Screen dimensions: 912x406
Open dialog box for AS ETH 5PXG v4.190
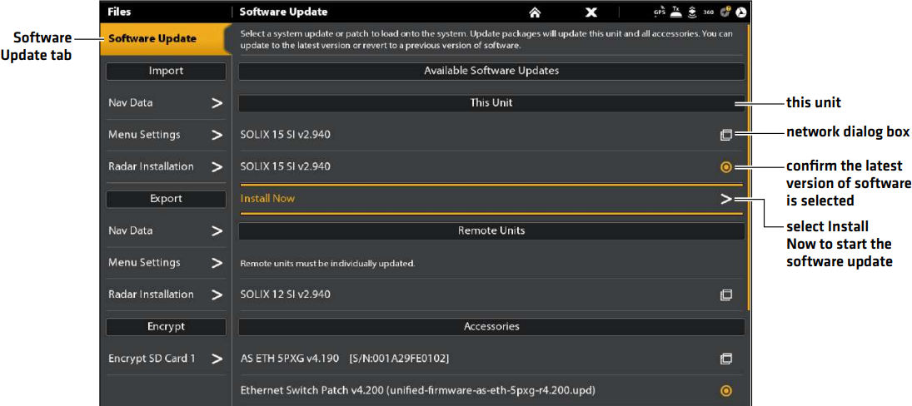(x=725, y=359)
